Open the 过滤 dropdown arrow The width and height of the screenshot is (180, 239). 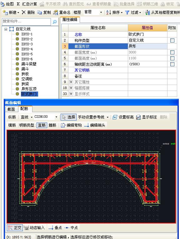click(x=140, y=12)
